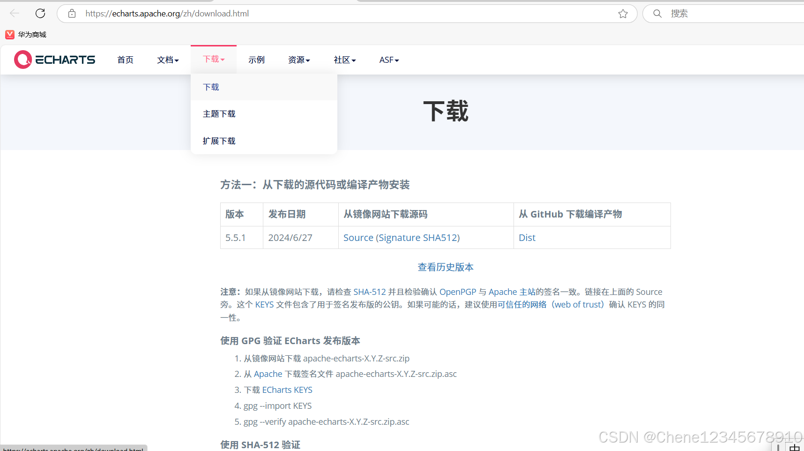The height and width of the screenshot is (451, 804).
Task: Open the Source (Signature SHA512) link
Action: click(402, 238)
